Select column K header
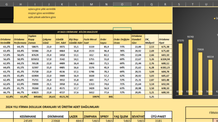Screen dimensions: 218x122 click(62, 4)
